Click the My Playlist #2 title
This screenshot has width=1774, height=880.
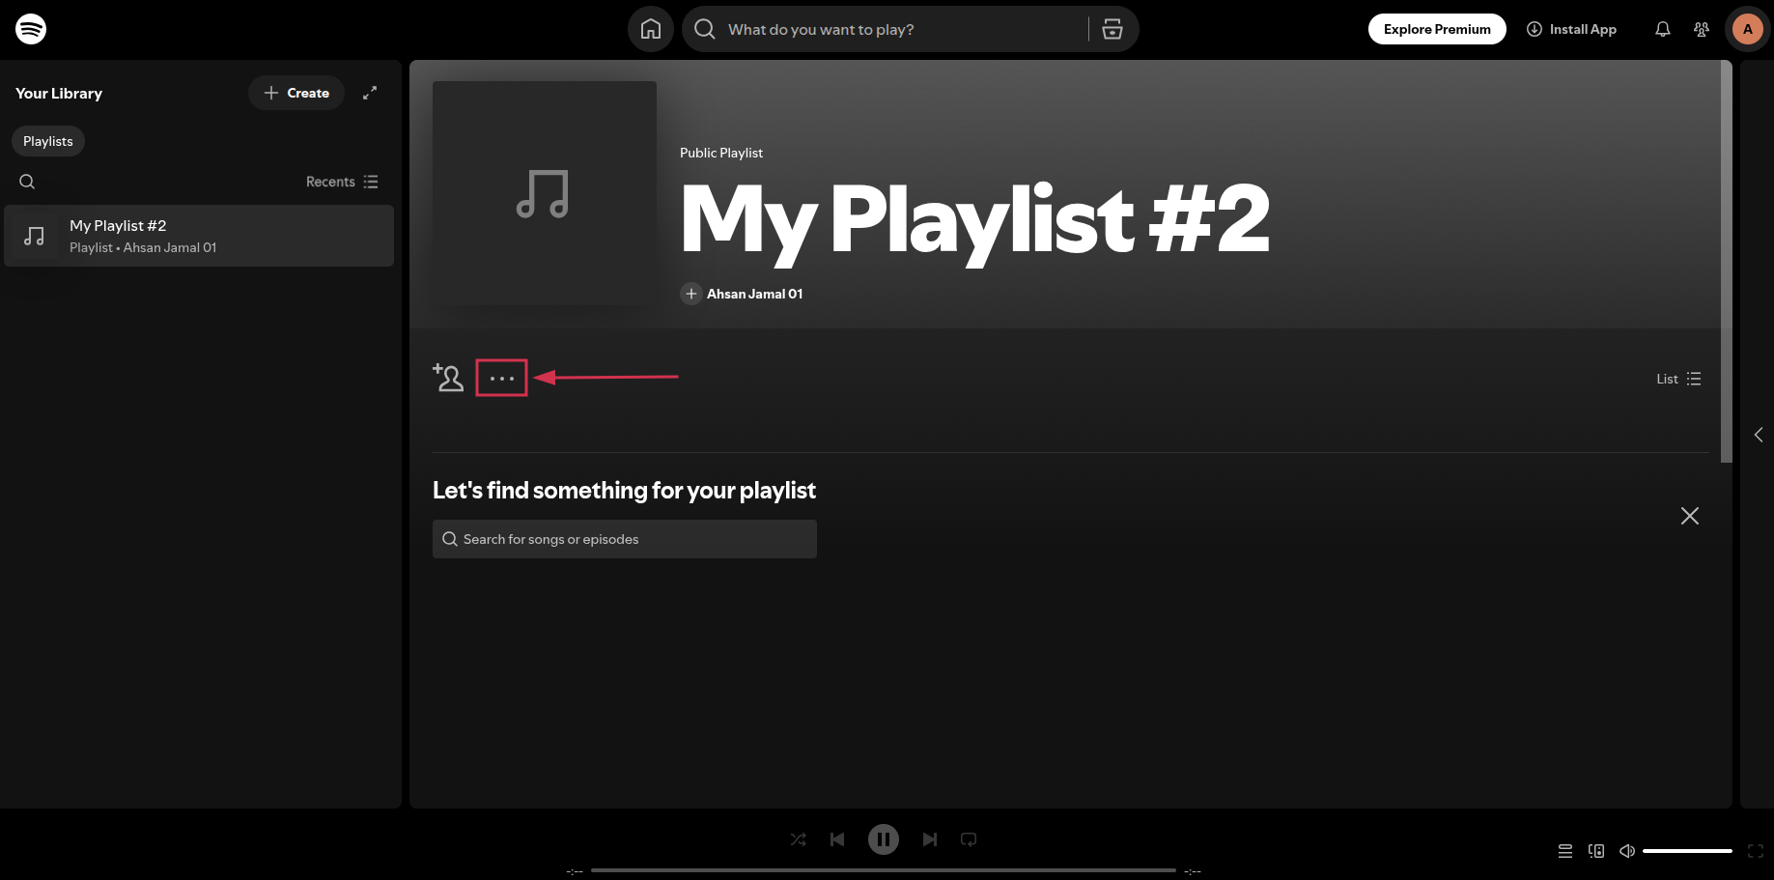pos(975,221)
